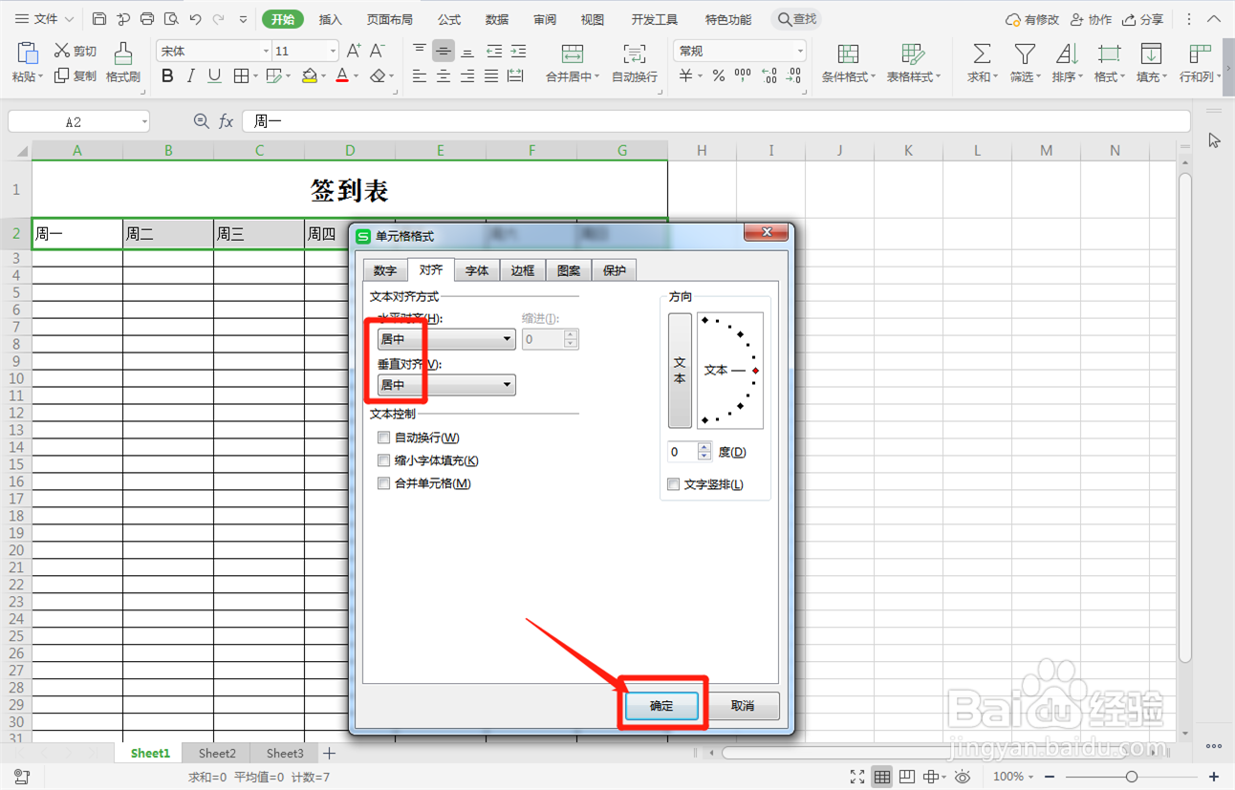Switch to the 边框 tab in dialog
This screenshot has width=1235, height=790.
pyautogui.click(x=522, y=269)
